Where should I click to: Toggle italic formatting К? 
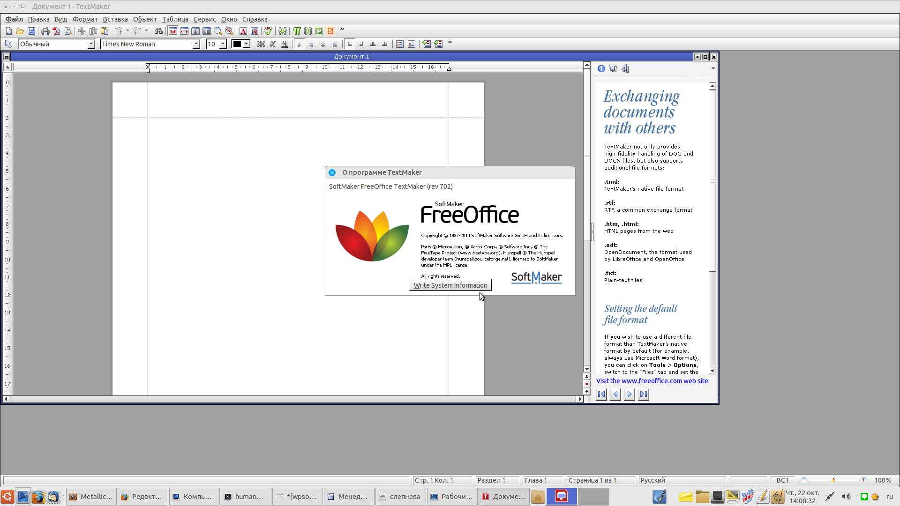(x=273, y=44)
